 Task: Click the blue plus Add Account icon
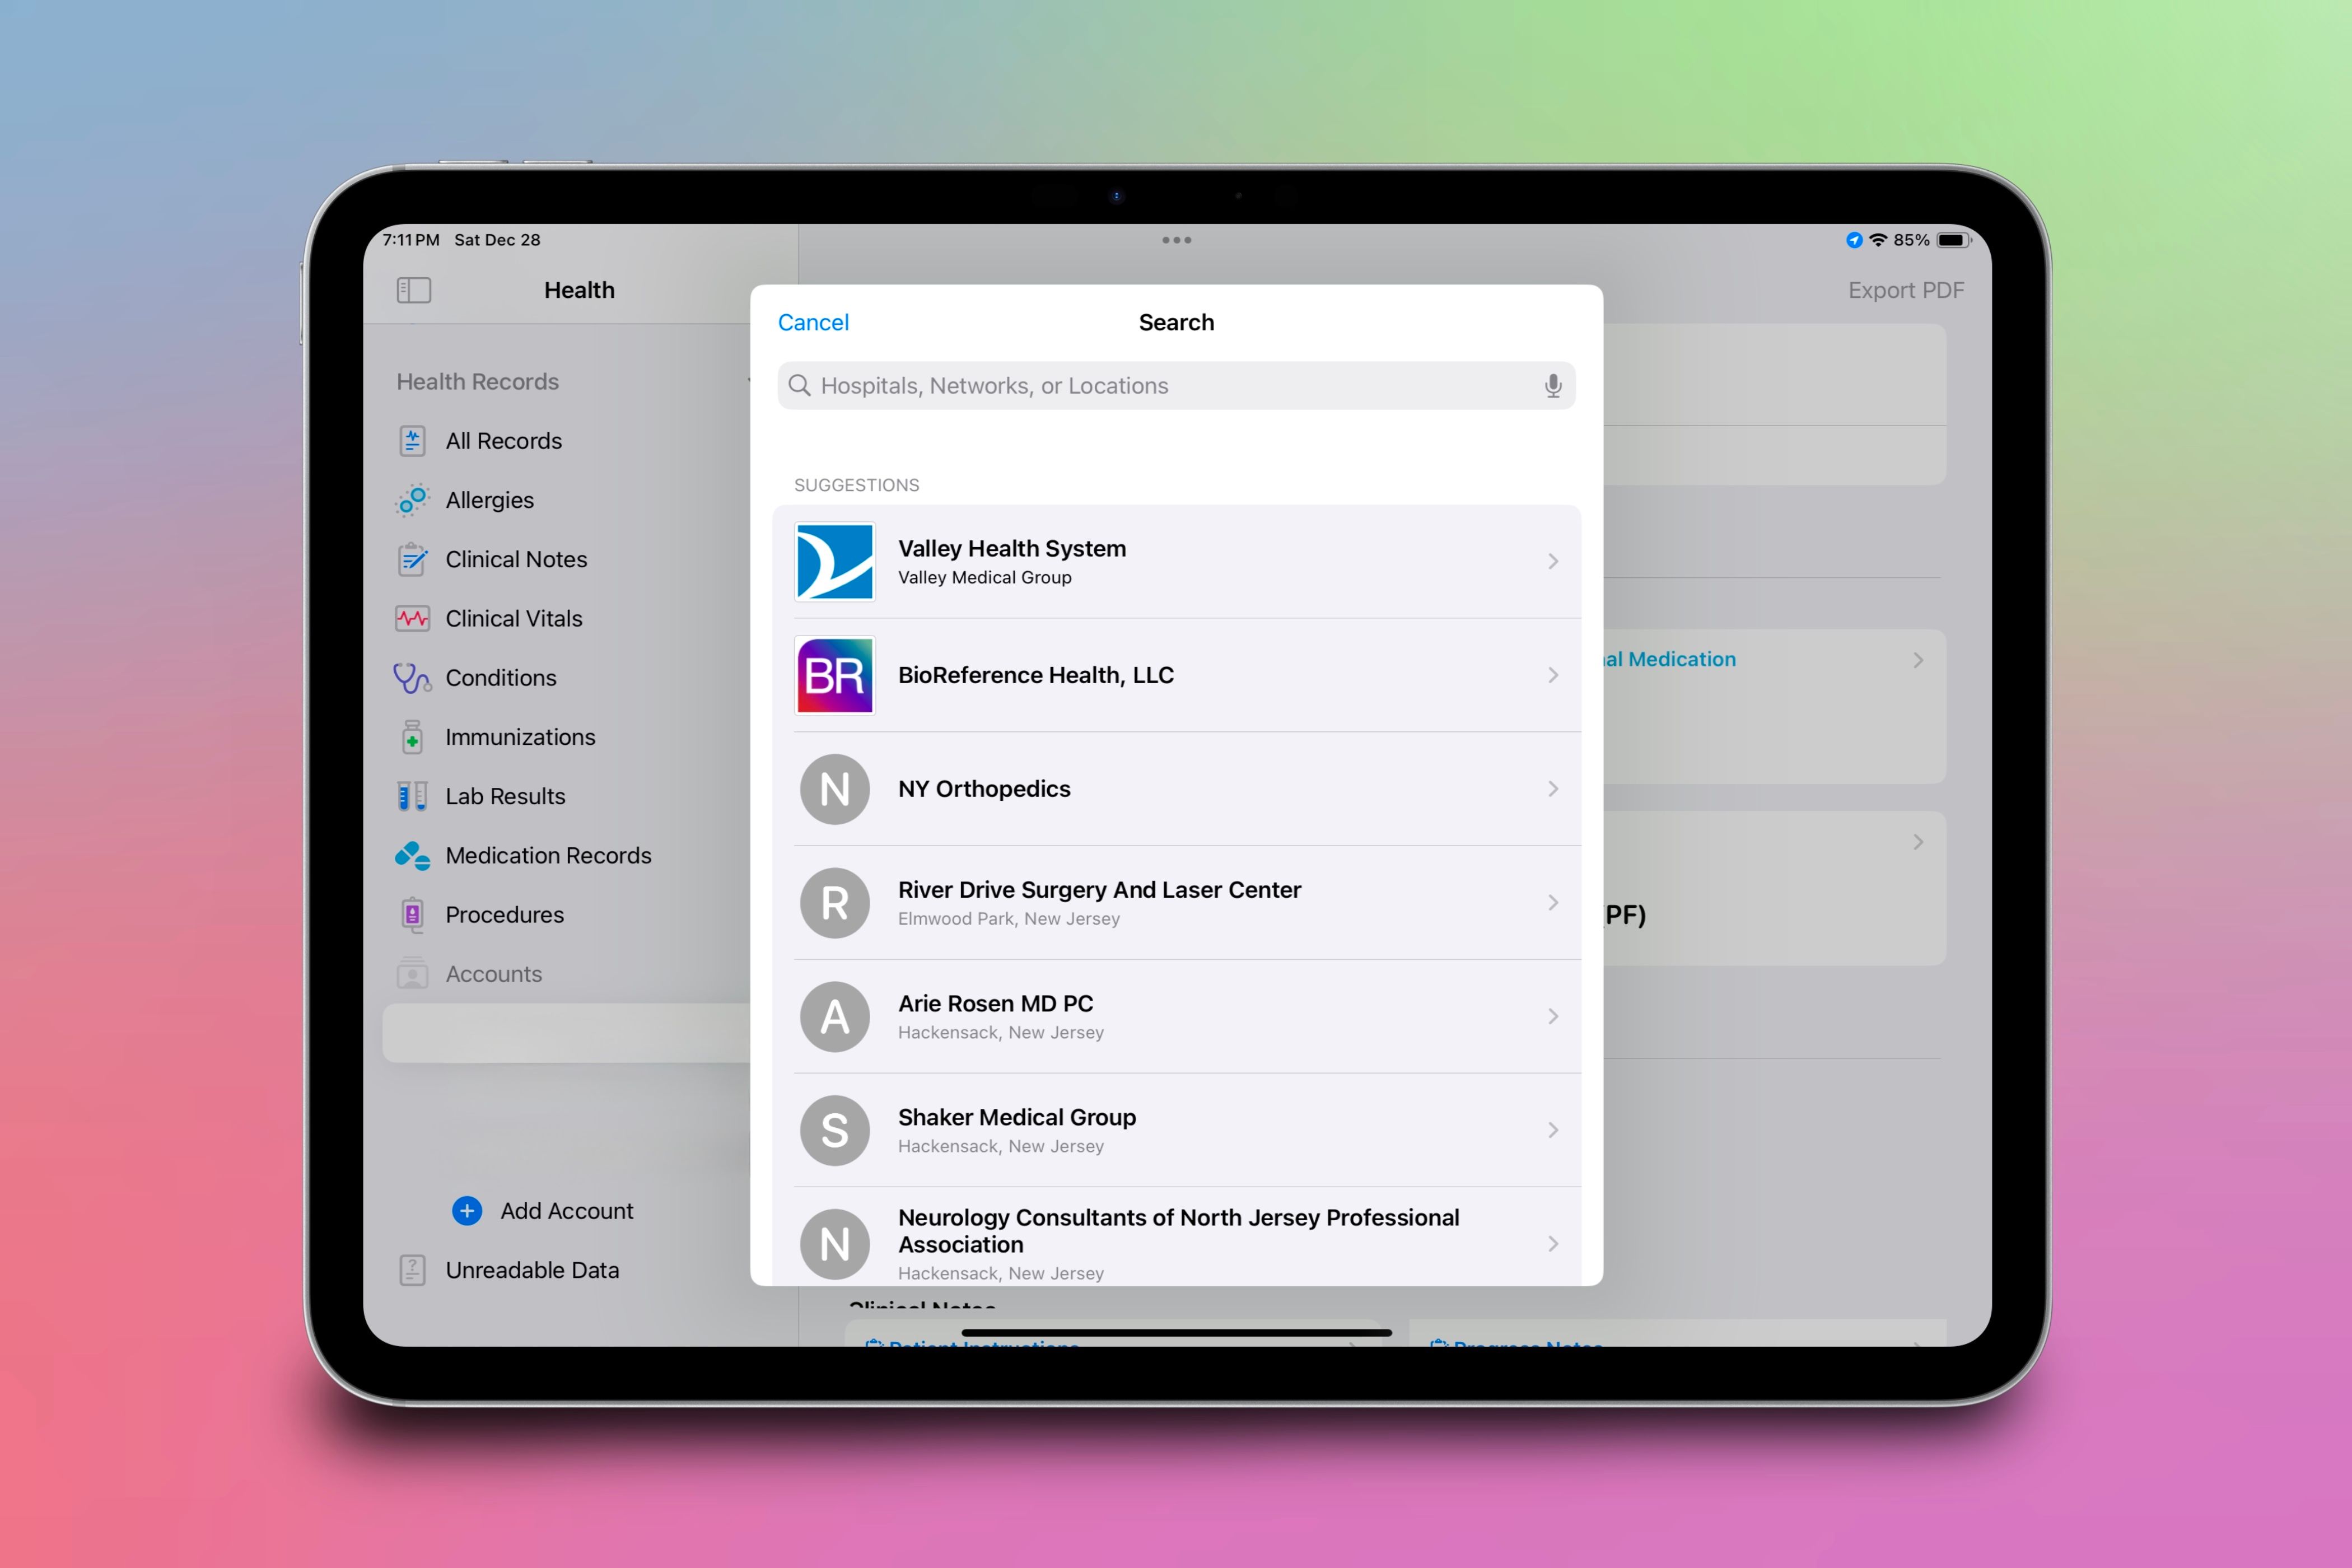coord(466,1210)
